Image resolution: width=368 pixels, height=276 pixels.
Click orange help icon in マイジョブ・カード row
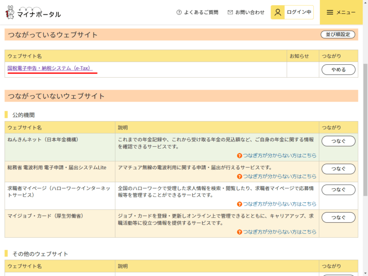240,232
